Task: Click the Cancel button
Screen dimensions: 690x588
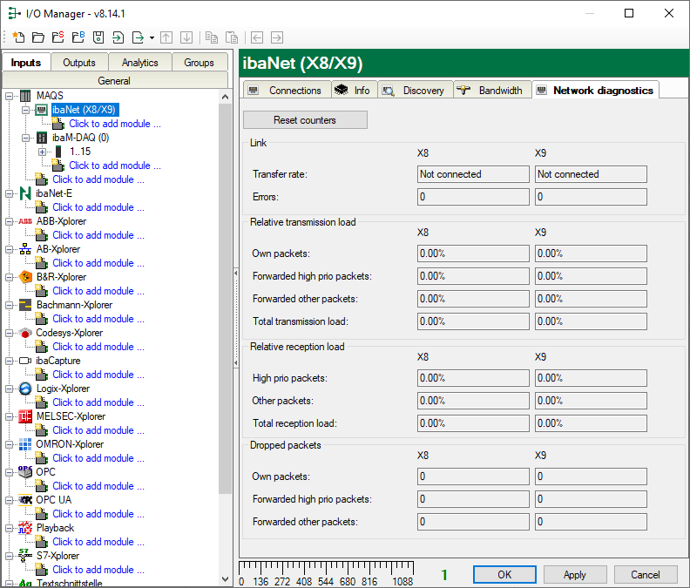Action: pyautogui.click(x=645, y=574)
